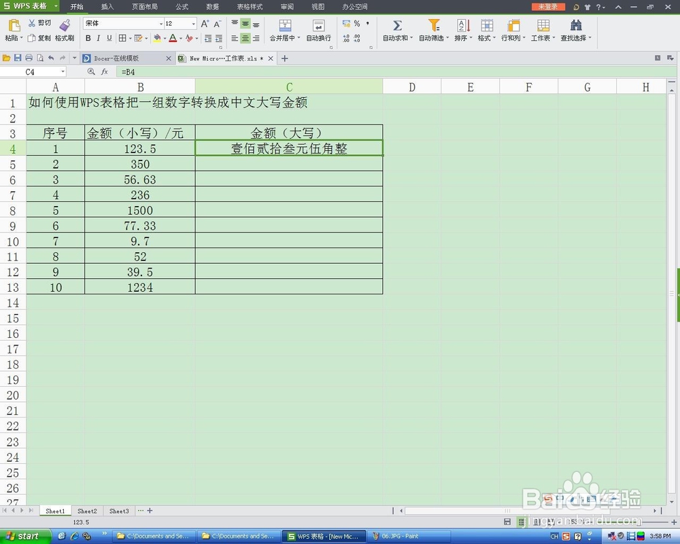Switch to the Sheet2 worksheet tab
This screenshot has width=680, height=544.
87,511
